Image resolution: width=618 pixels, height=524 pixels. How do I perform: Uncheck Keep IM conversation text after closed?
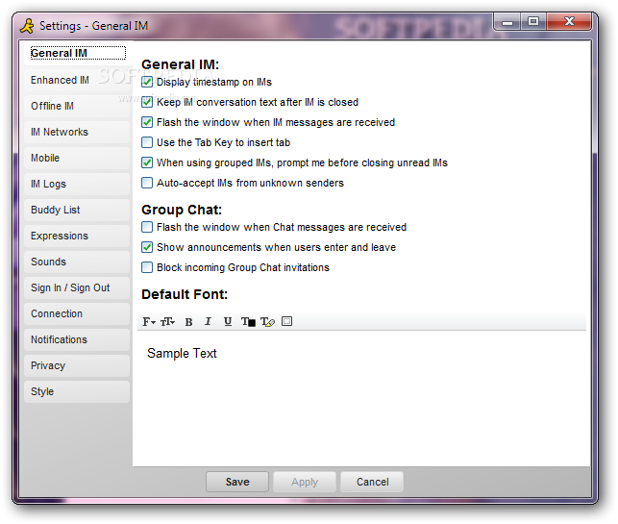(x=147, y=102)
